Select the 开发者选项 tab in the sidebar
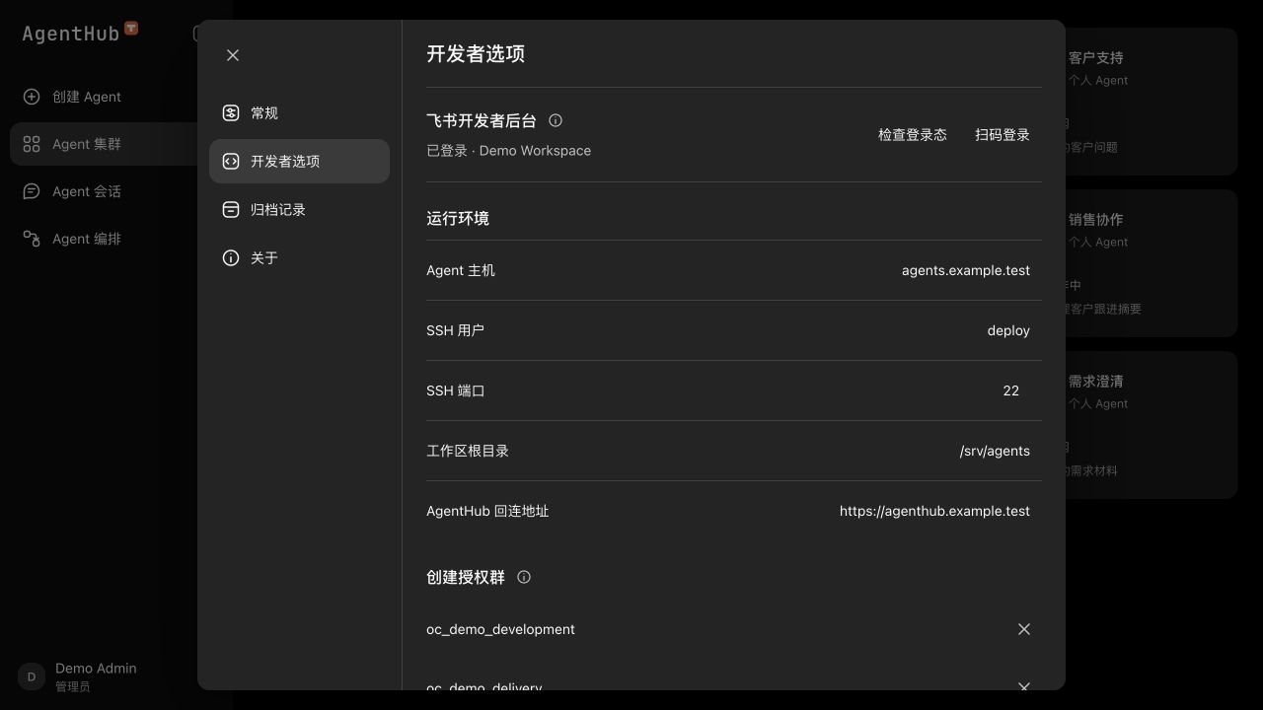The image size is (1263, 710). [x=299, y=162]
